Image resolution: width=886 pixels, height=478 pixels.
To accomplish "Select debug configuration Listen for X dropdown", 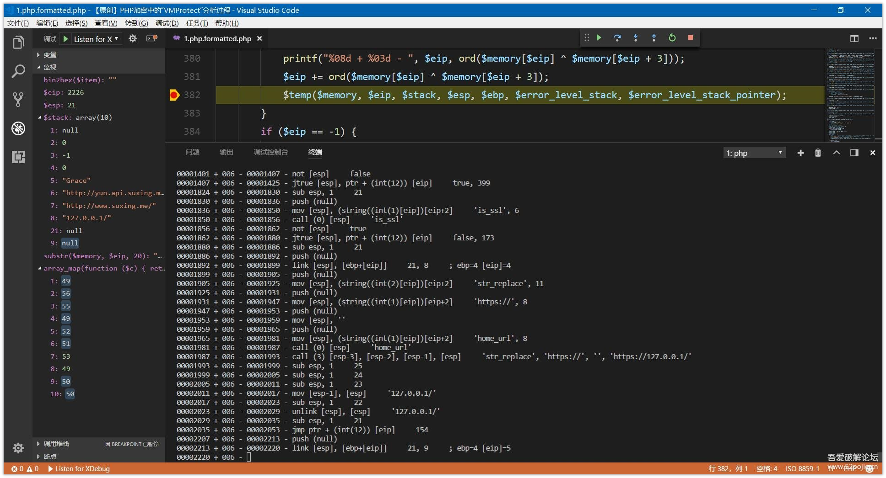I will [96, 39].
